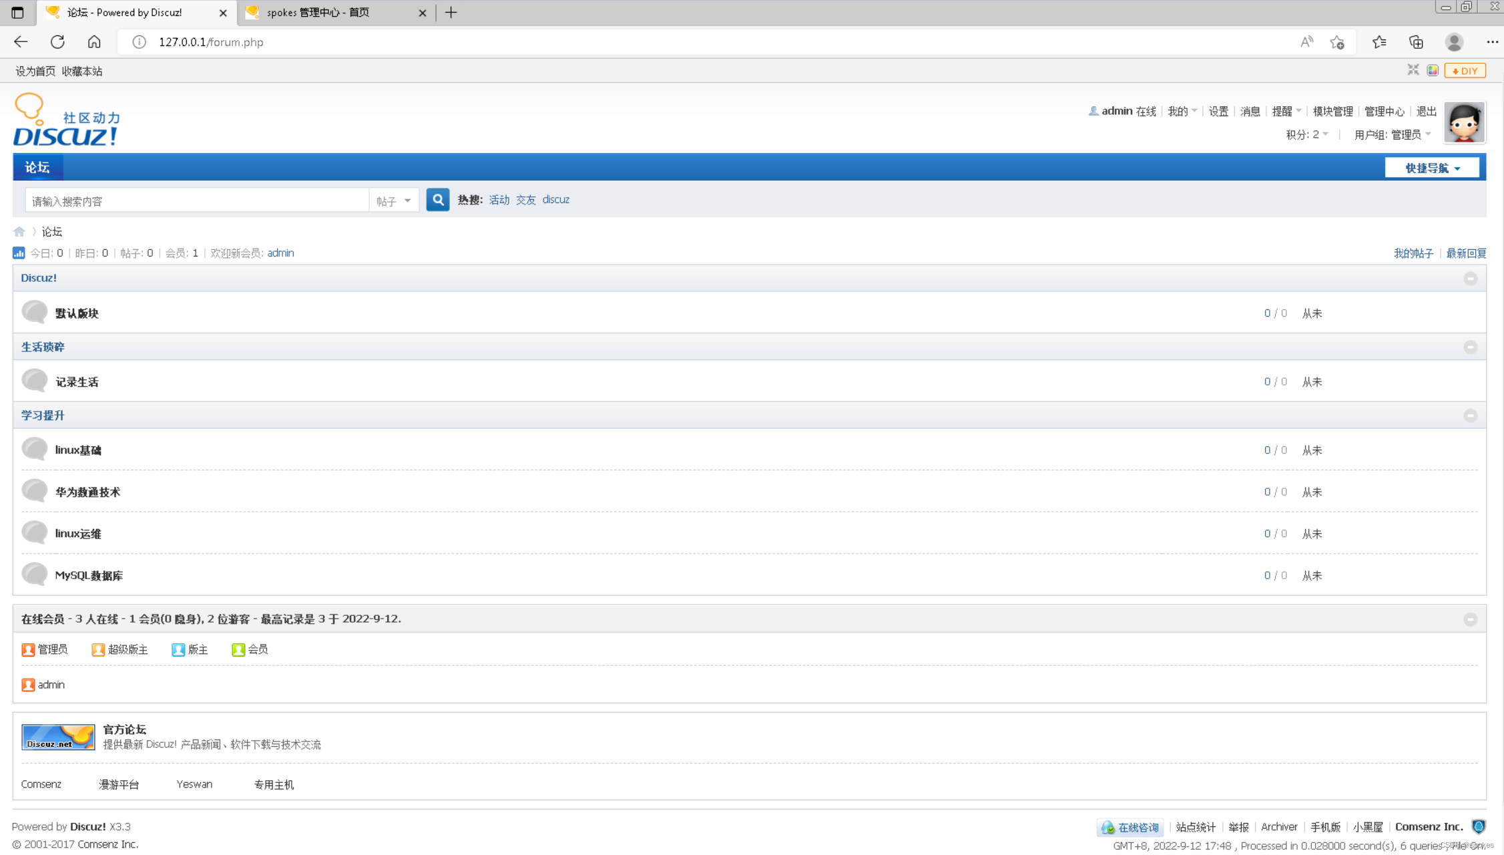Click the shield icon by Comsenz Inc.
Viewport: 1504px width, 855px height.
point(1479,827)
